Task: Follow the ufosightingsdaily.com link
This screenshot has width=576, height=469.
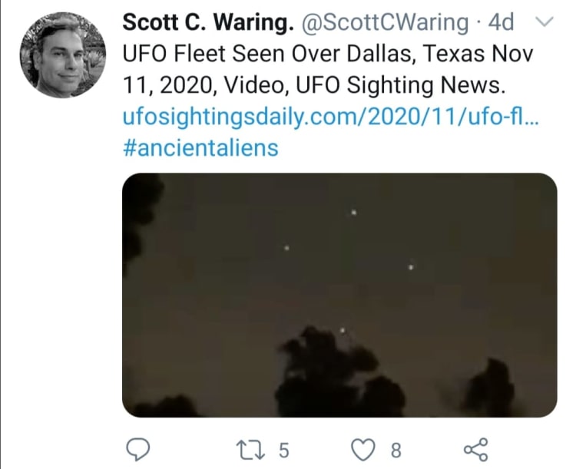Action: (330, 117)
